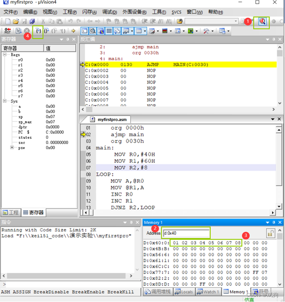
Task: Click the Debug Restore Views icon
Action: tap(222, 31)
